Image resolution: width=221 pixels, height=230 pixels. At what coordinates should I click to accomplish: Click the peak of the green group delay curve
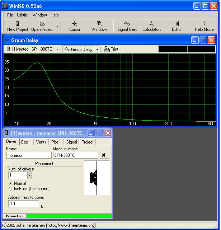pyautogui.click(x=37, y=63)
